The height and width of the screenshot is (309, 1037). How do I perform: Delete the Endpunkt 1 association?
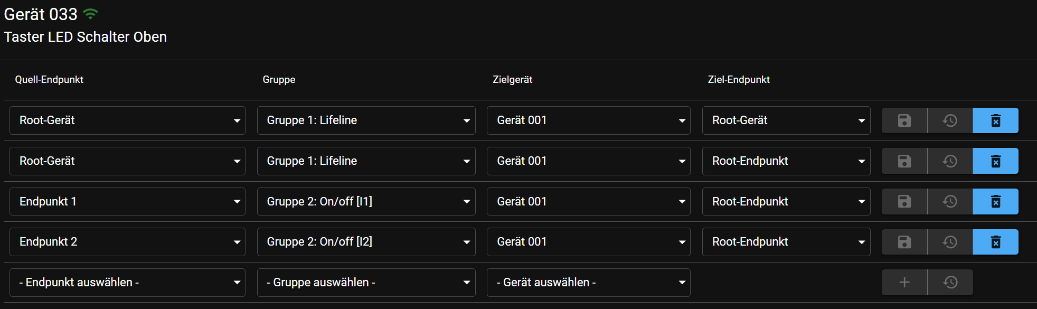(x=995, y=201)
